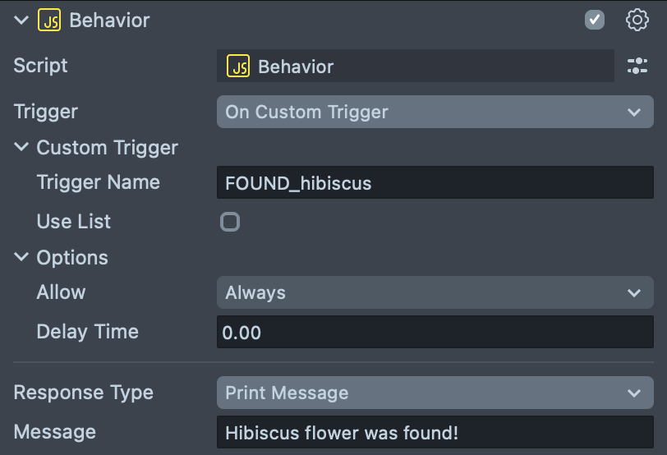The width and height of the screenshot is (667, 455).
Task: Click the Custom Trigger group label
Action: (x=107, y=148)
